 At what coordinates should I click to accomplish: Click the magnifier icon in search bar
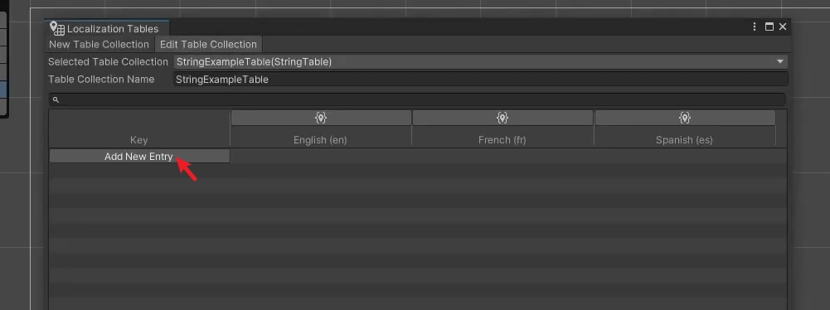pyautogui.click(x=56, y=99)
